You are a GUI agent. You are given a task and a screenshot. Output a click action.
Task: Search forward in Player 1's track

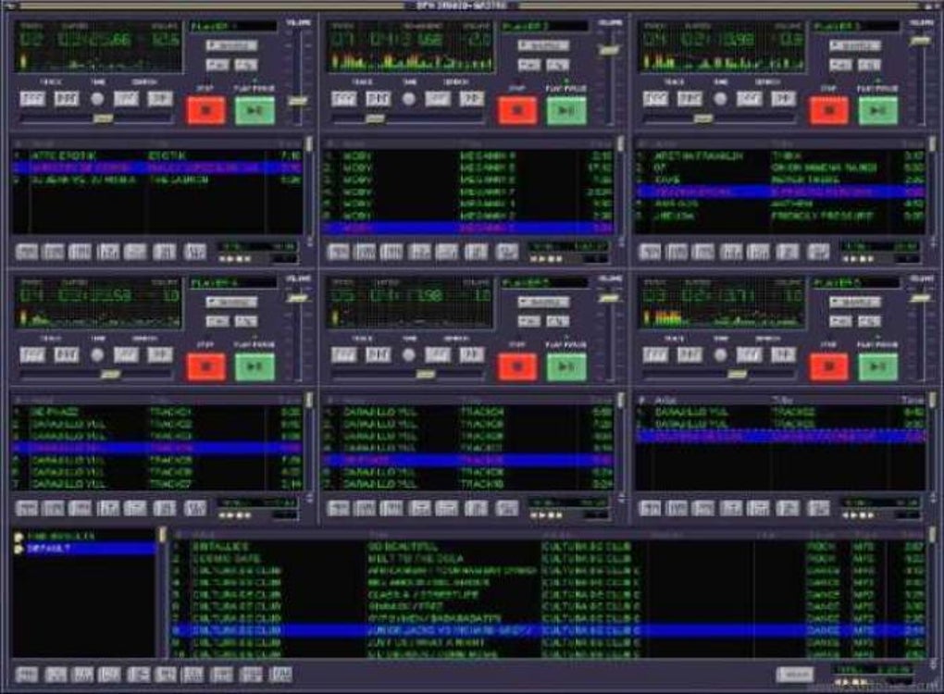click(x=160, y=98)
